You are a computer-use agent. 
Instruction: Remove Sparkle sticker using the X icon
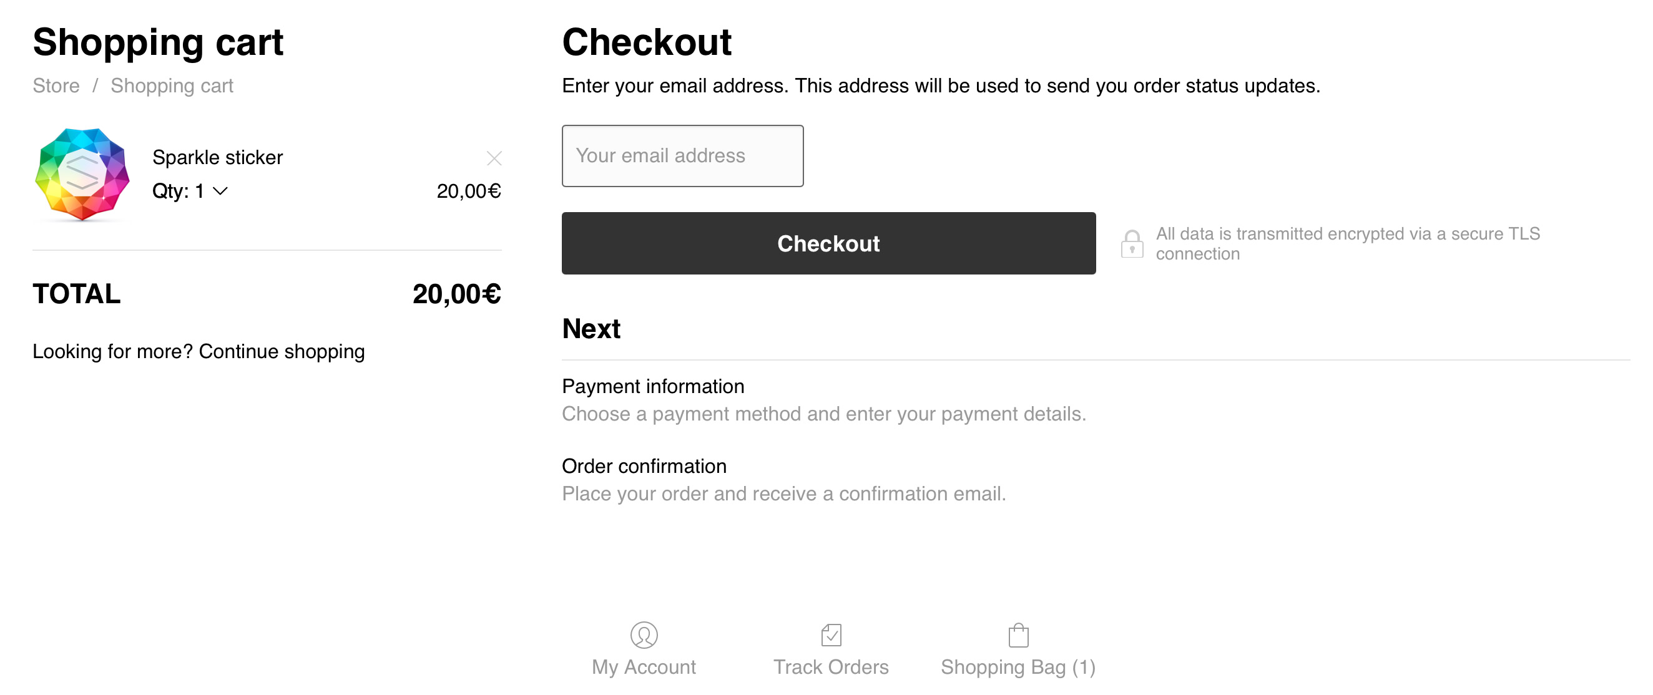[x=493, y=158]
